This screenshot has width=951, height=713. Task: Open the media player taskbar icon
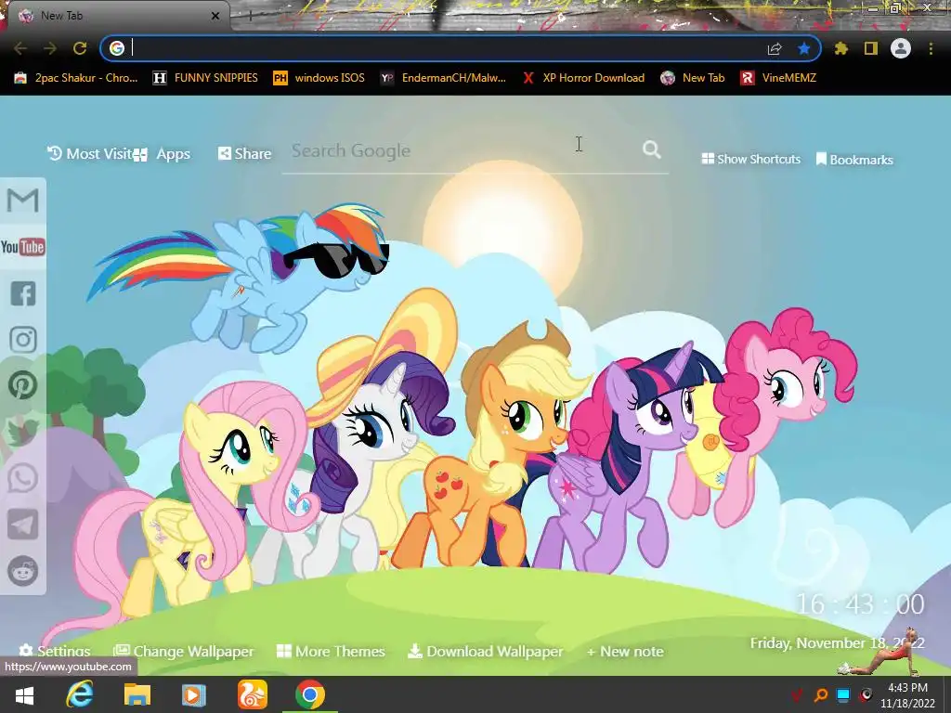(194, 694)
